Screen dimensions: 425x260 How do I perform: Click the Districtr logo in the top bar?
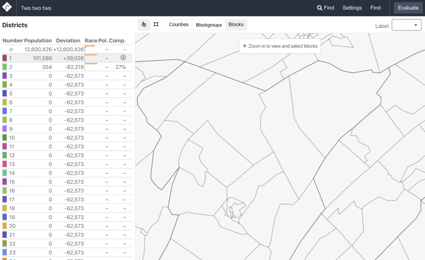click(7, 8)
